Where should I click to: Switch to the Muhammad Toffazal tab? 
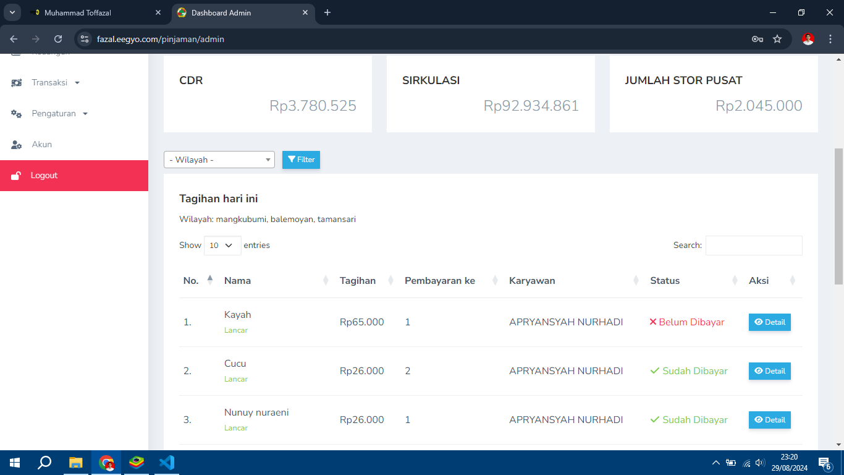[93, 12]
